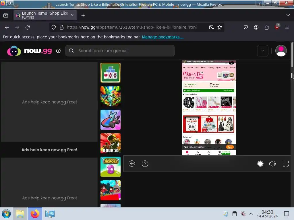Screen dimensions: 294x220
Task: Open the file manager taskbar icon
Action: [x=20, y=214]
